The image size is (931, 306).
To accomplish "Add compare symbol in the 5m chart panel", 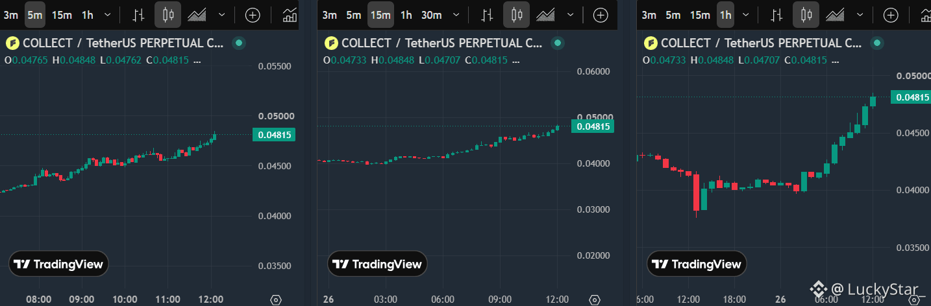I will tap(253, 15).
